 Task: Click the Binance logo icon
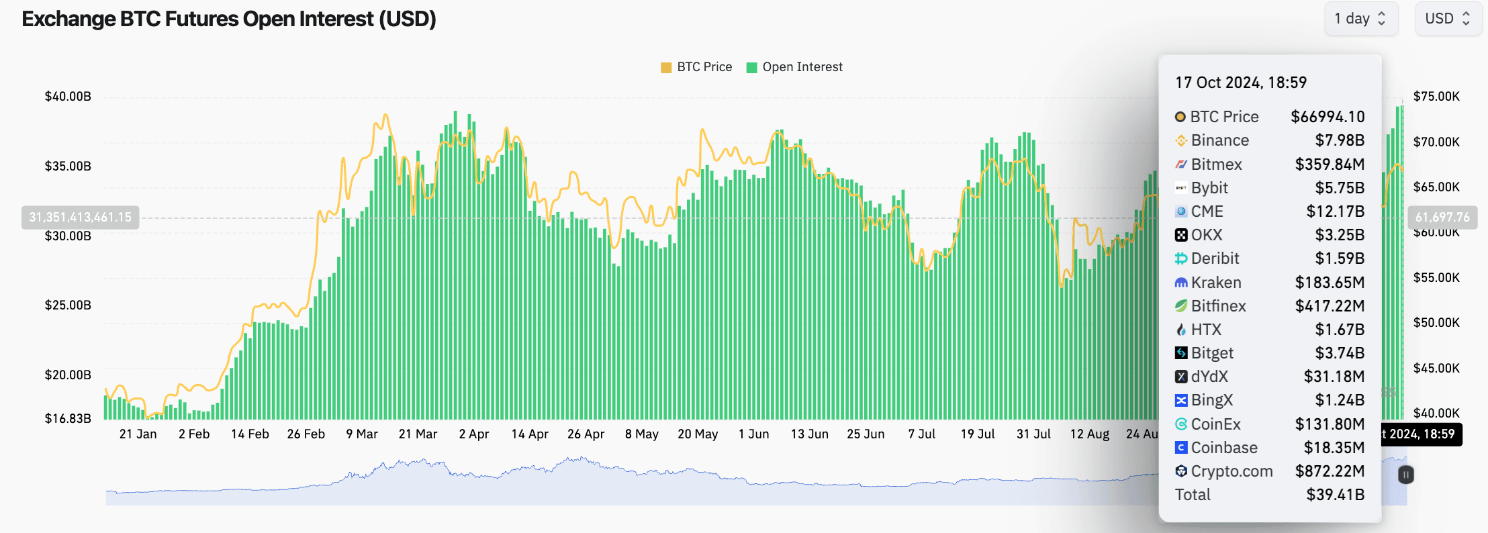[x=1181, y=140]
